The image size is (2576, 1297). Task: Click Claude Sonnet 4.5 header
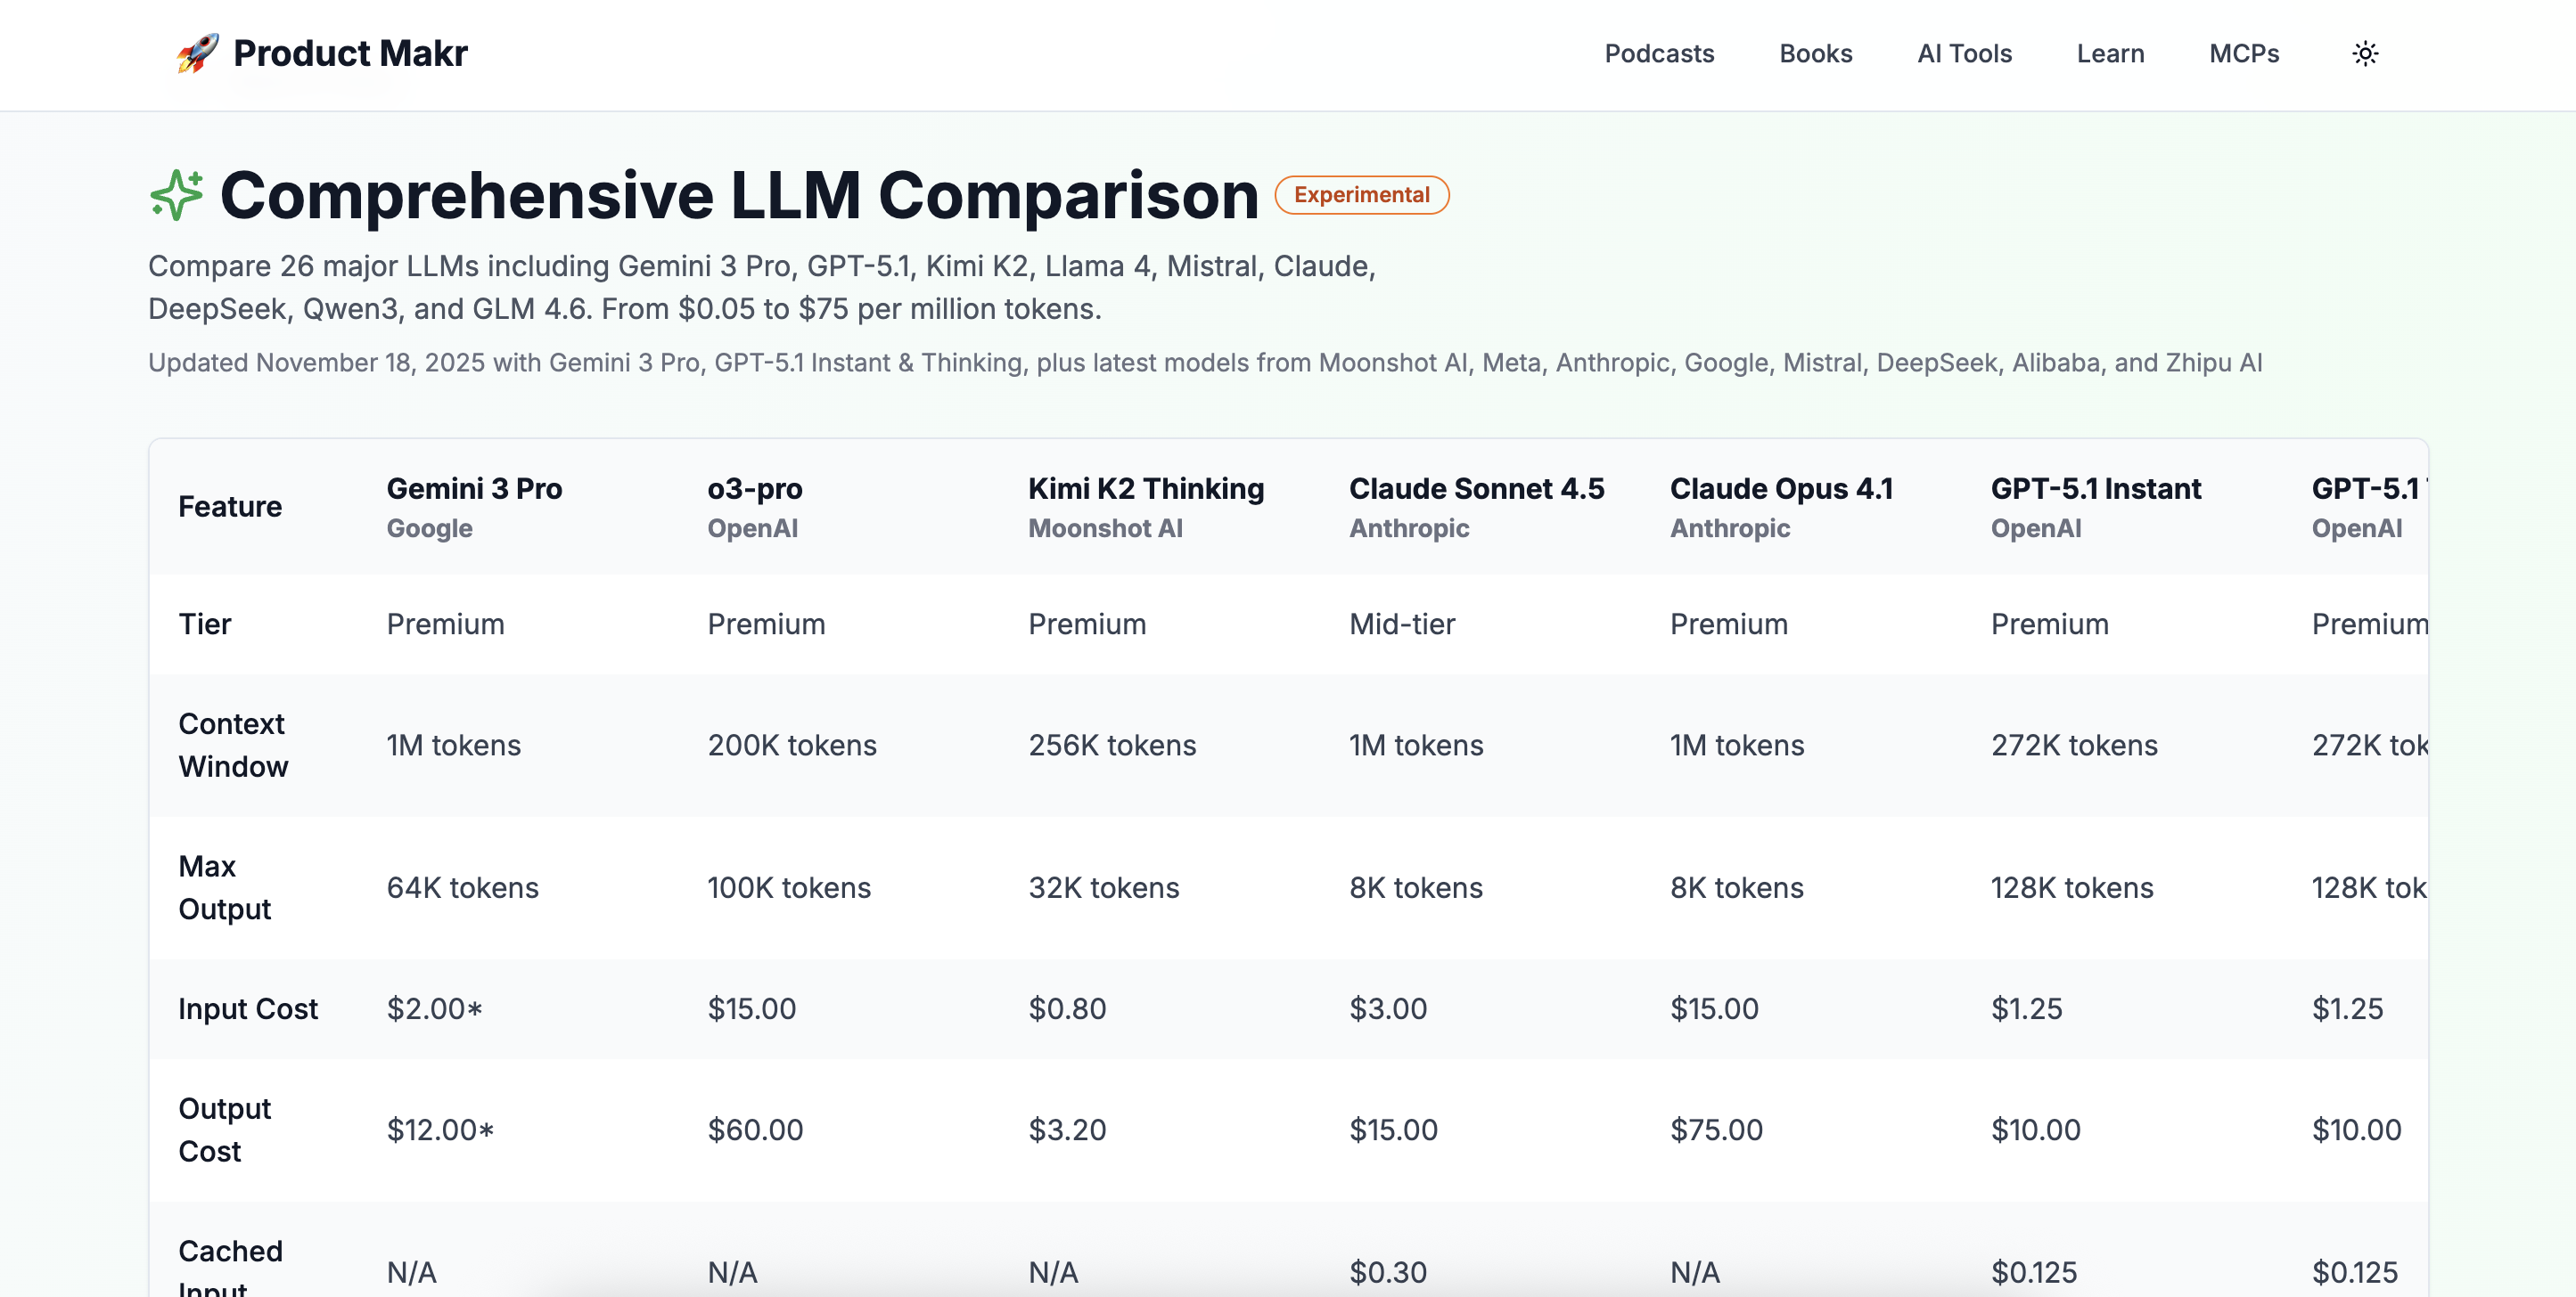[x=1476, y=489]
